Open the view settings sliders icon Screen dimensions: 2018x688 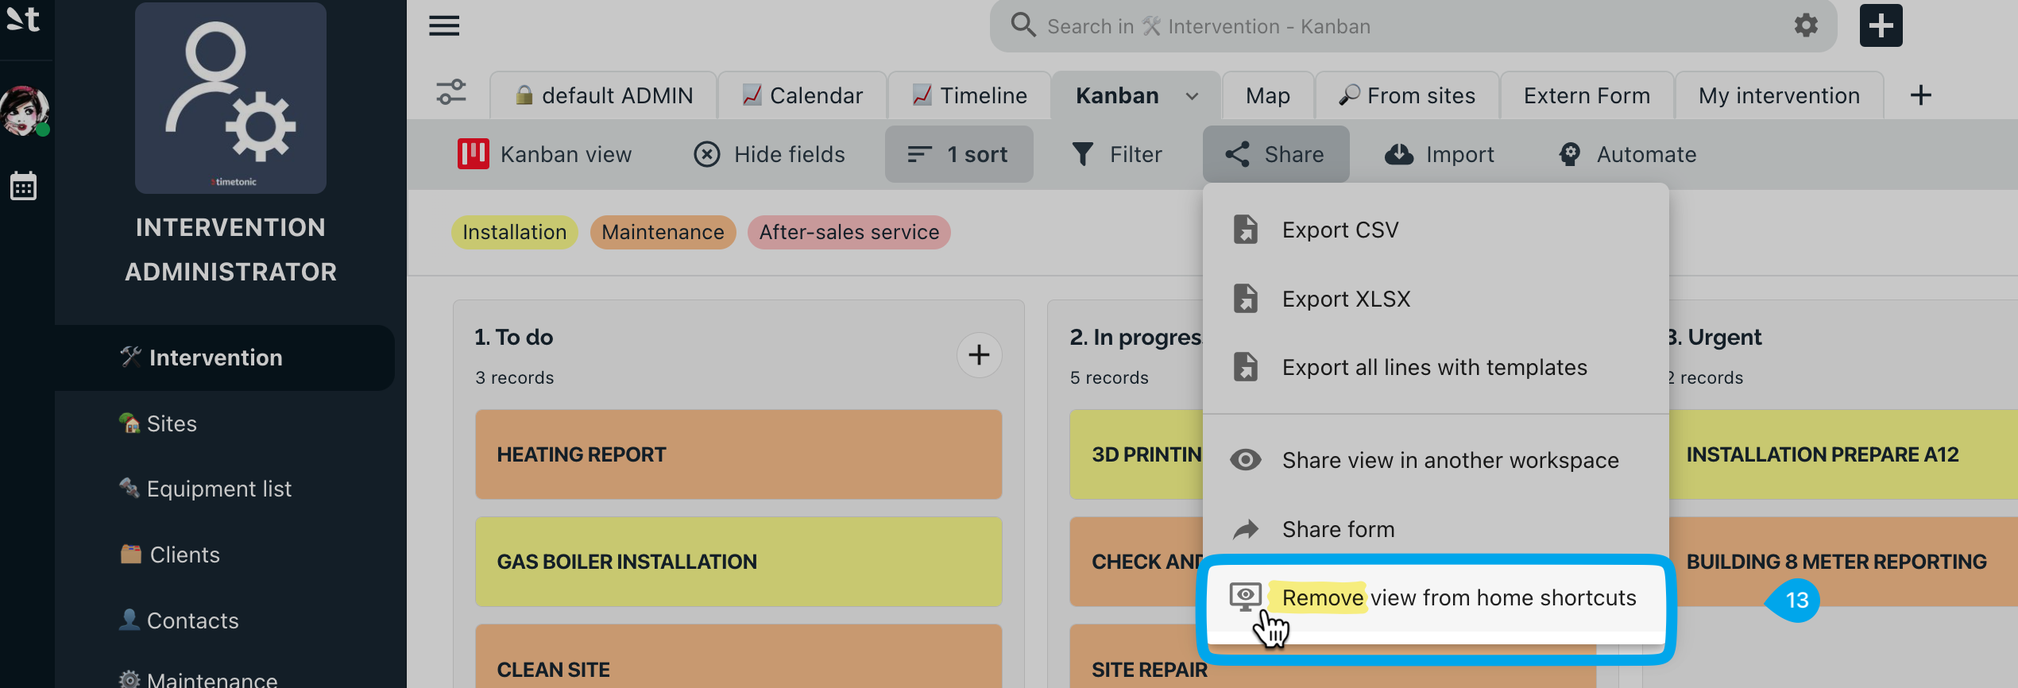[x=451, y=93]
